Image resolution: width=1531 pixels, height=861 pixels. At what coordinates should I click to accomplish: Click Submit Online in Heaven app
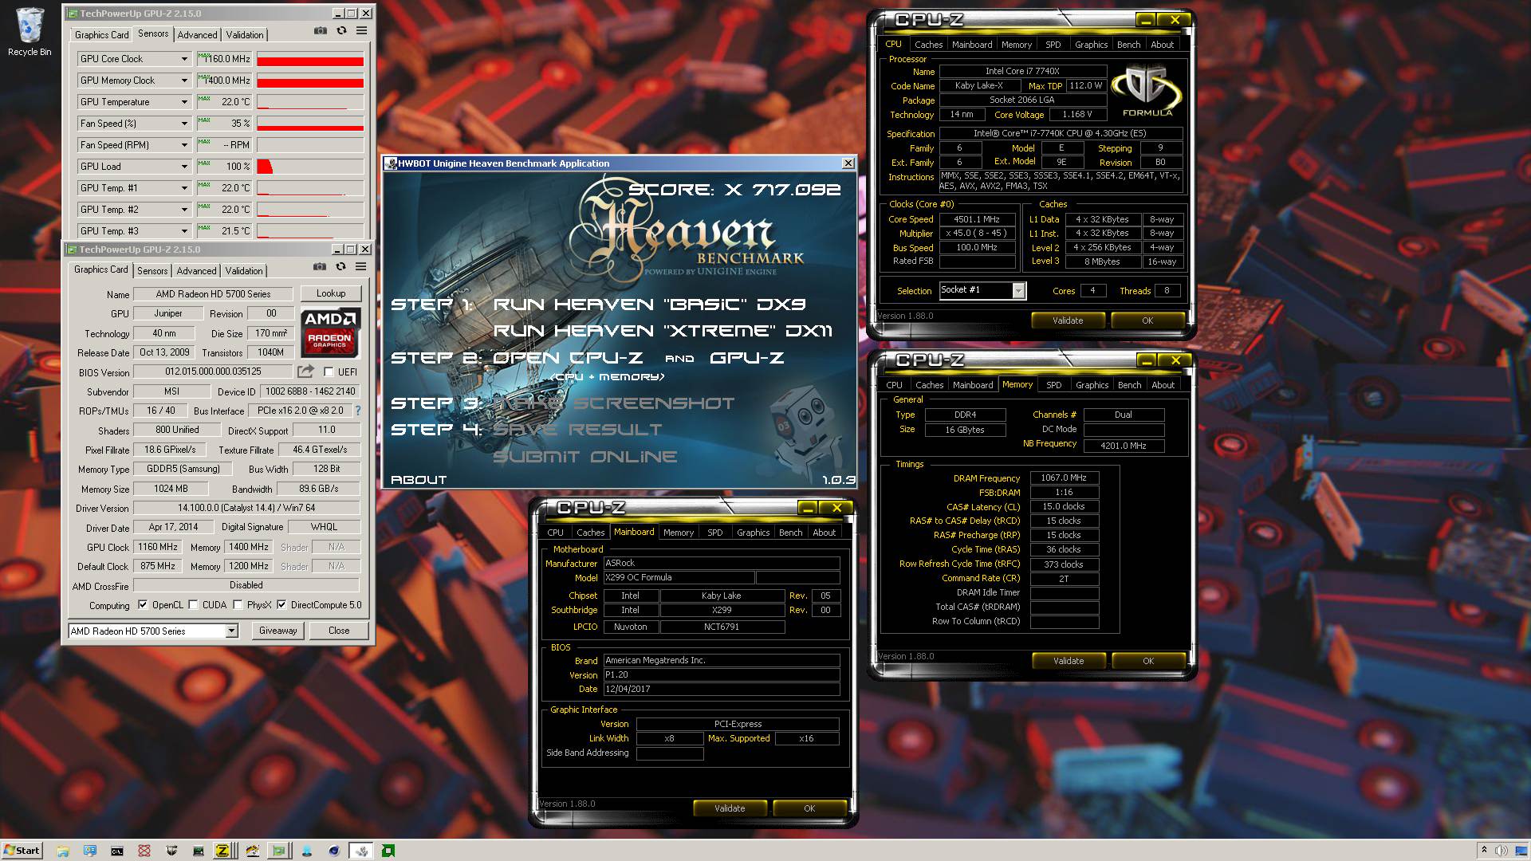pos(584,457)
